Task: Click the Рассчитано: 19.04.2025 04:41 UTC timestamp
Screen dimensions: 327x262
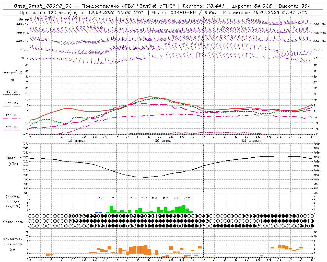Action: coord(265,13)
